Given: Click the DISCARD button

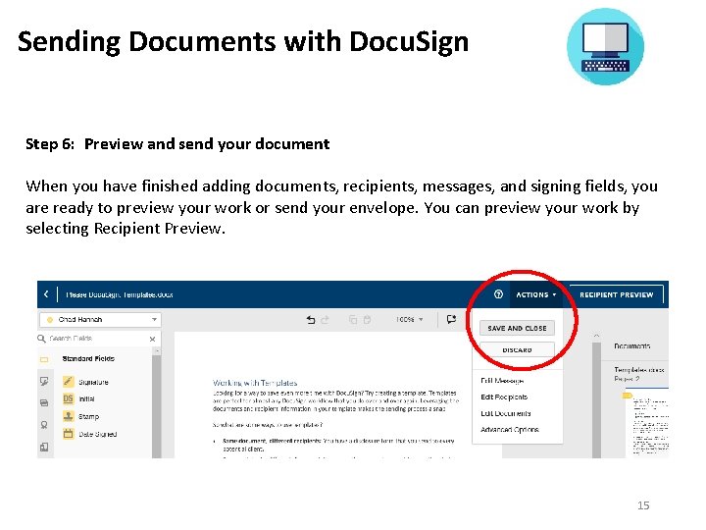Looking at the screenshot, I should tap(517, 349).
